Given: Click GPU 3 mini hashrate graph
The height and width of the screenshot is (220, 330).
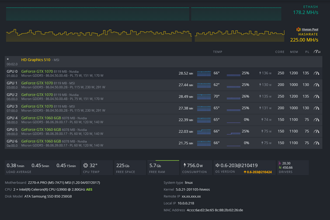Looking at the screenshot, I should coord(204,108).
